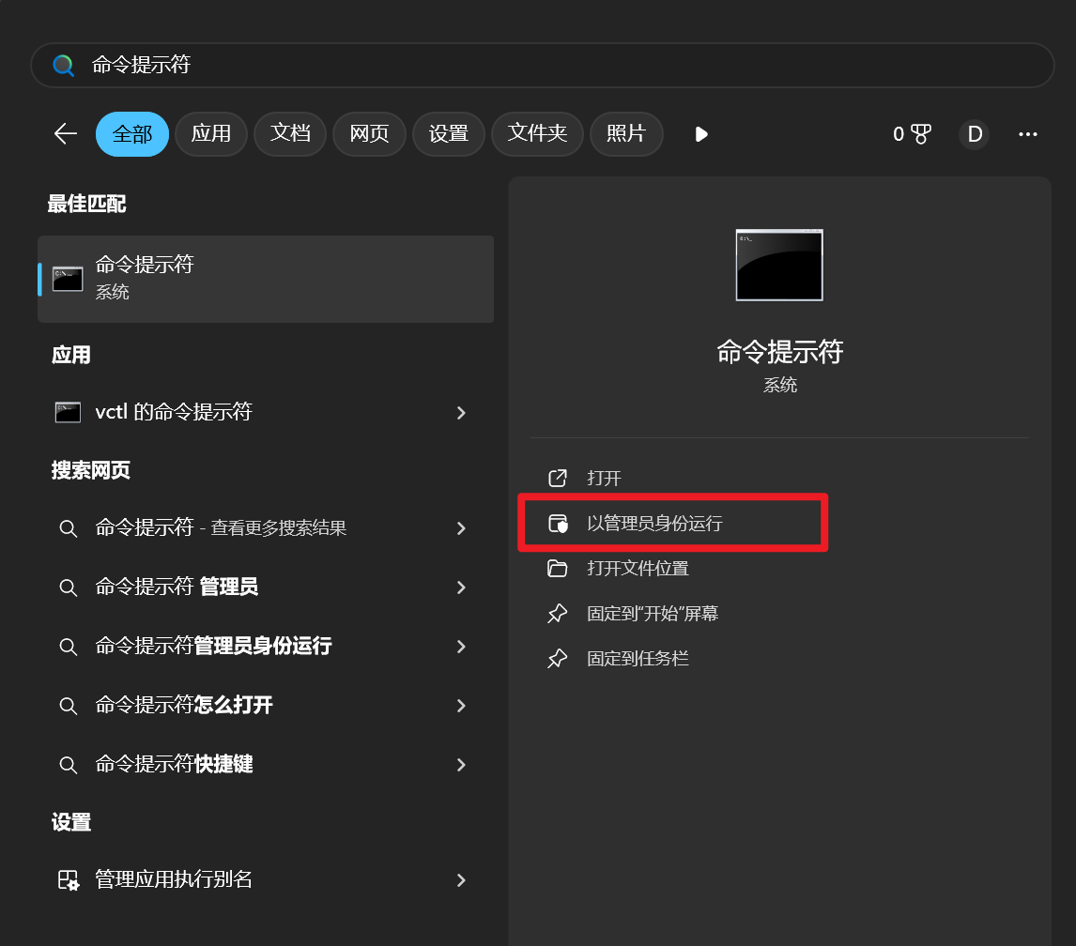The image size is (1076, 946).
Task: Click the command prompt icon under 最佳匹配
Action: pos(67,278)
